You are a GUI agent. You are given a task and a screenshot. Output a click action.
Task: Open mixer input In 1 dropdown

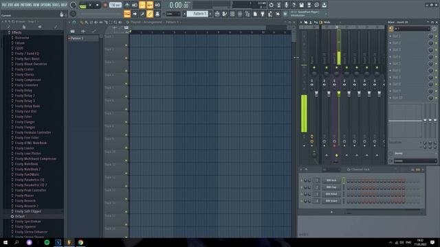412,29
